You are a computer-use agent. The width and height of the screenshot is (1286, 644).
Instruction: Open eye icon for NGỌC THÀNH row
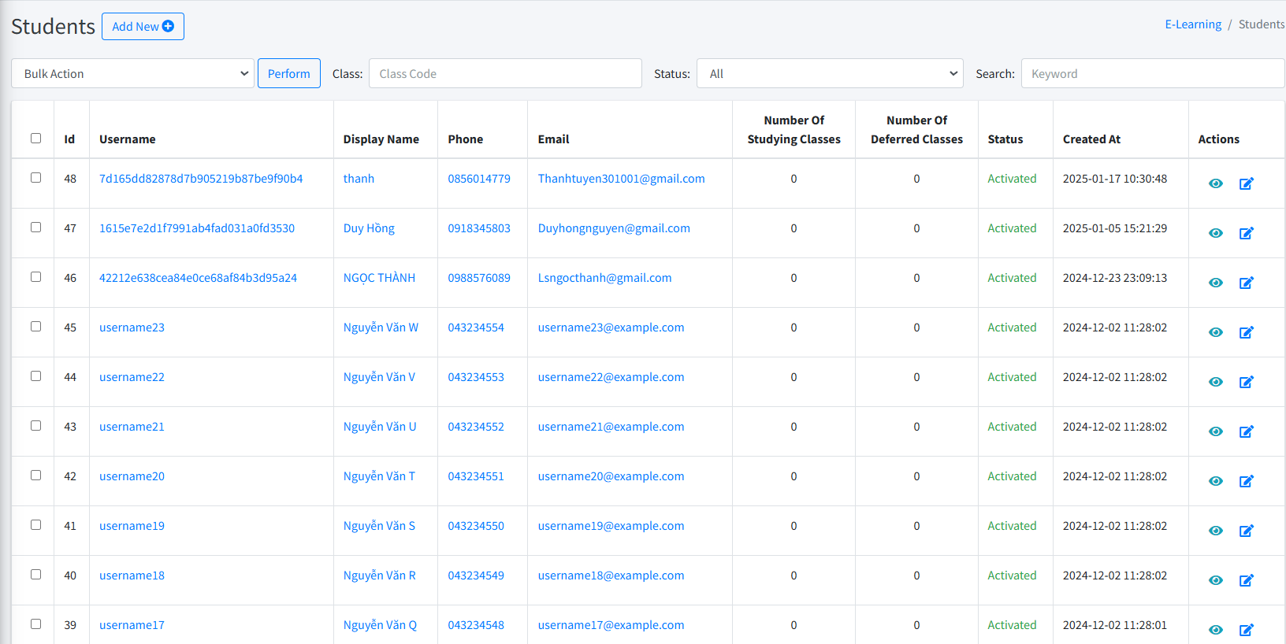point(1216,283)
